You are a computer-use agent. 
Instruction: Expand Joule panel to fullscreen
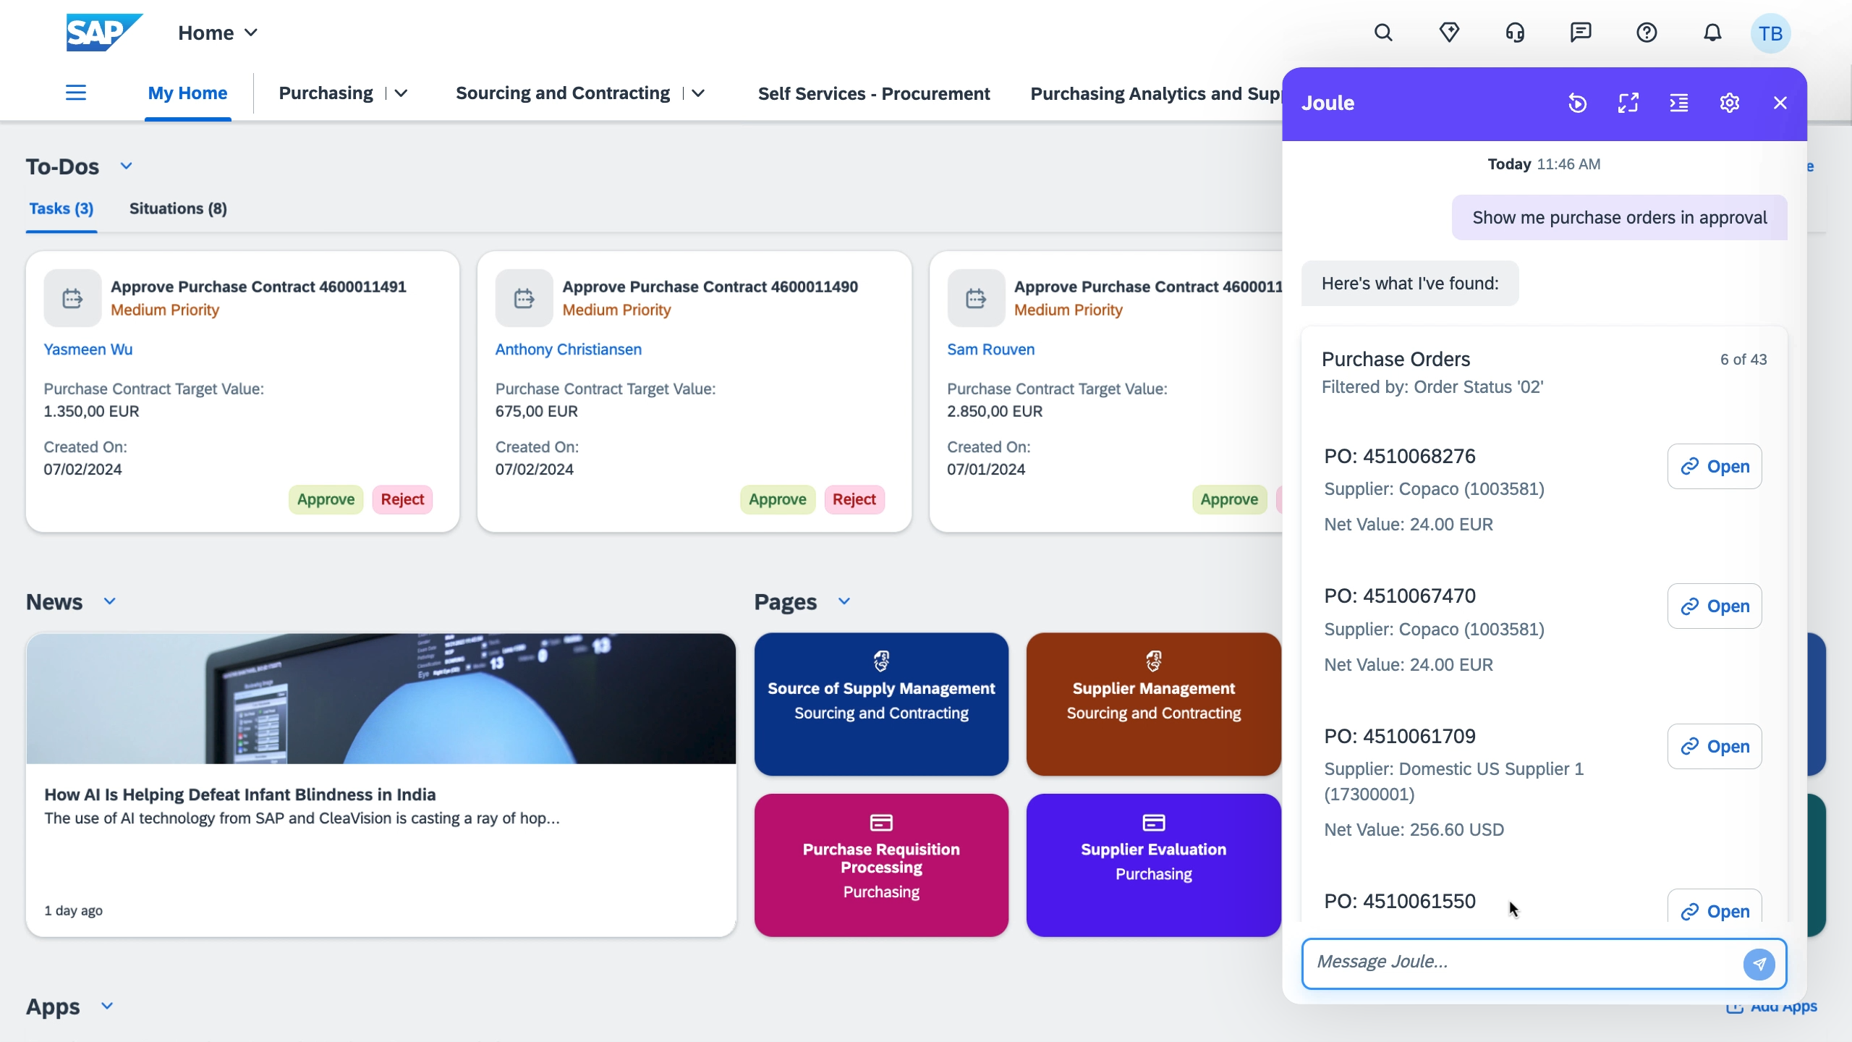pyautogui.click(x=1628, y=103)
